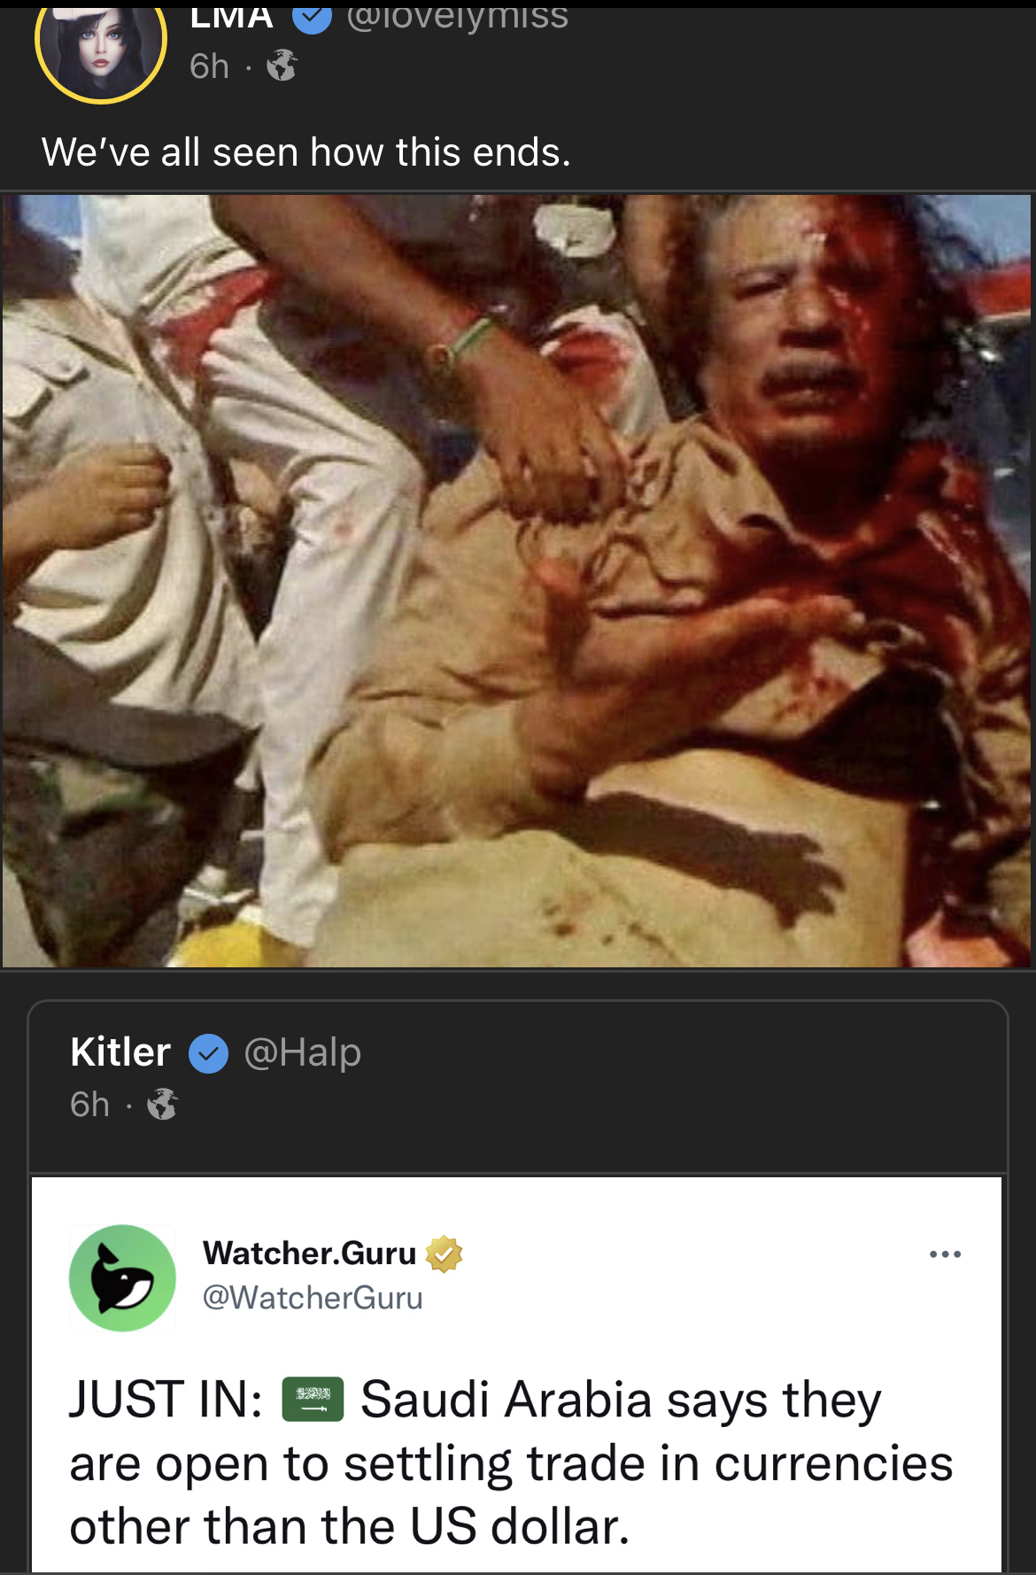This screenshot has width=1036, height=1575.
Task: Tap Kitler's blue verified checkmark
Action: pyautogui.click(x=209, y=1053)
